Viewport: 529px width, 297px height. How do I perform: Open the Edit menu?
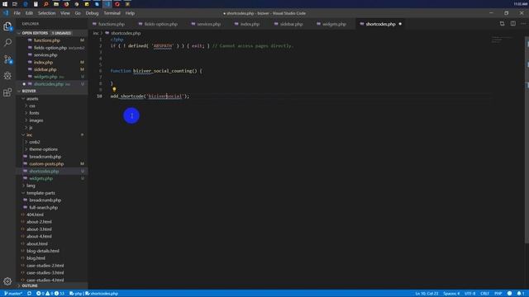[x=29, y=13]
